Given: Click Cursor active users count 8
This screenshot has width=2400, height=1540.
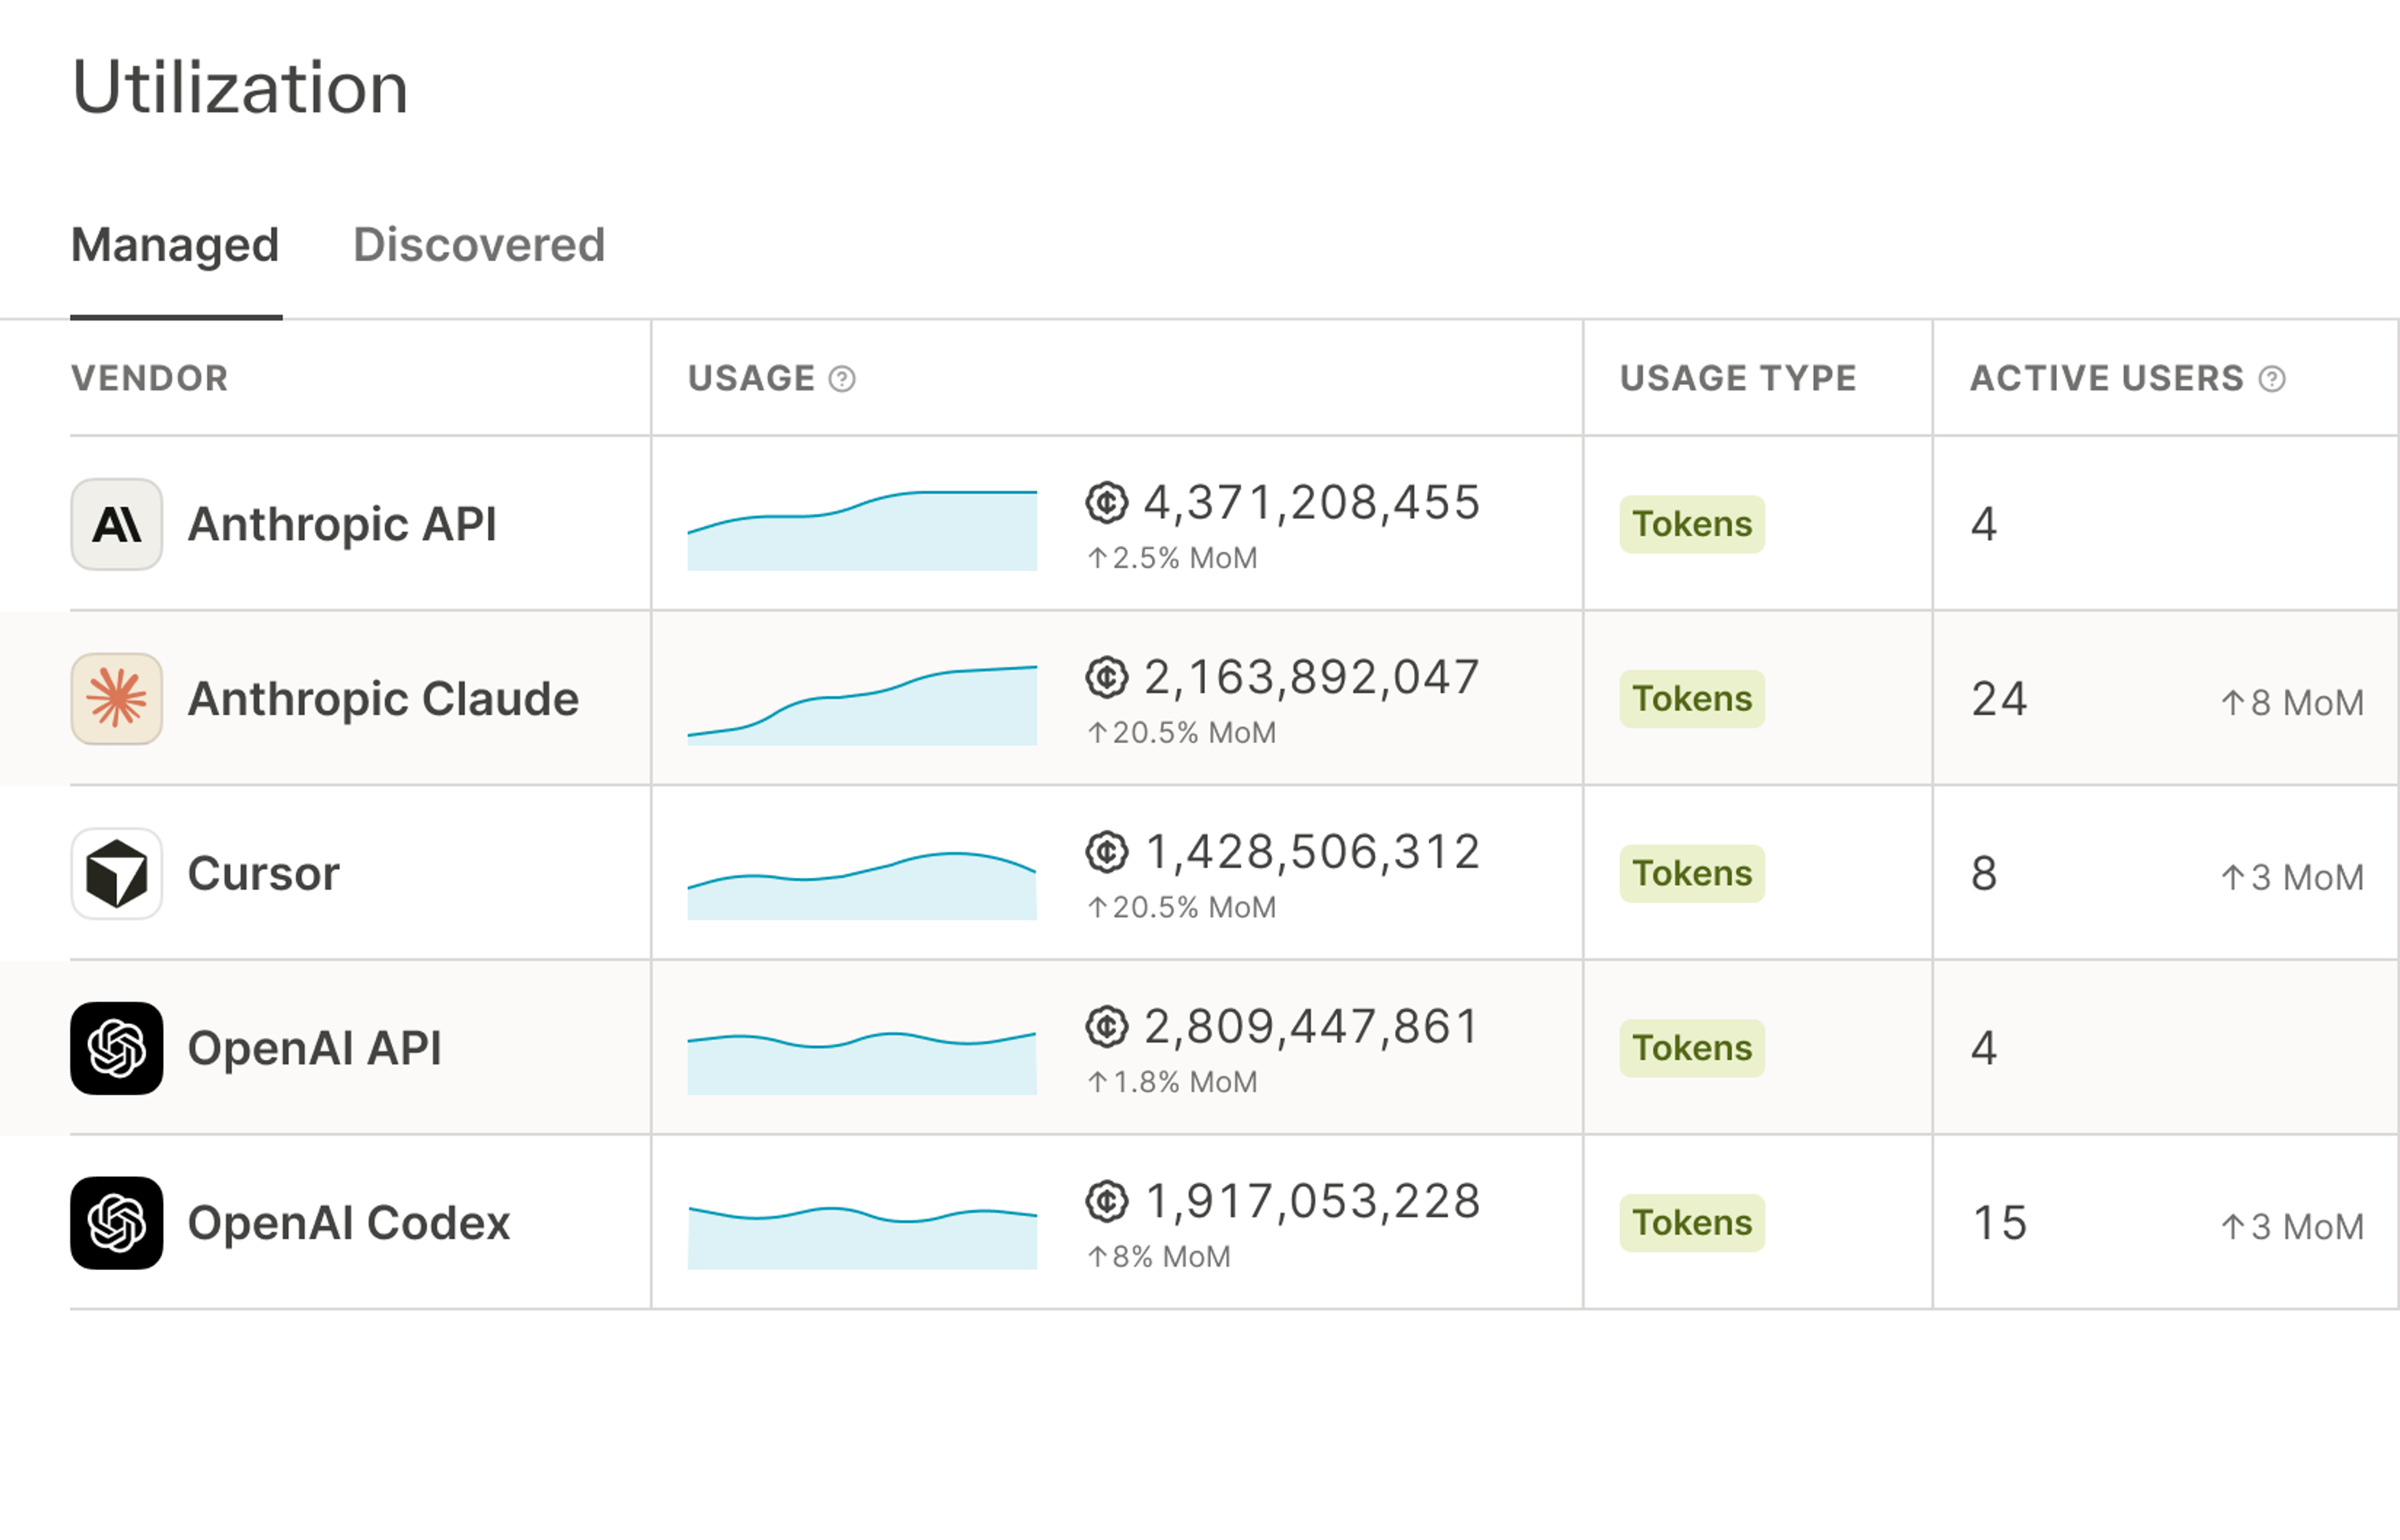Looking at the screenshot, I should (x=1984, y=874).
